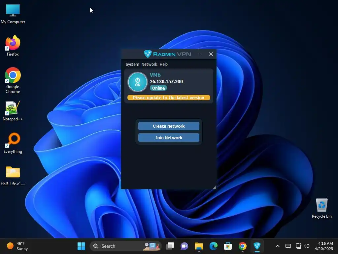Image resolution: width=338 pixels, height=254 pixels.
Task: Click the Radmin VPN logo in title bar
Action: (x=167, y=54)
